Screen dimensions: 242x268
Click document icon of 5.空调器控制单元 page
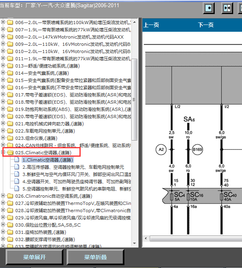pyautogui.click(x=17, y=188)
